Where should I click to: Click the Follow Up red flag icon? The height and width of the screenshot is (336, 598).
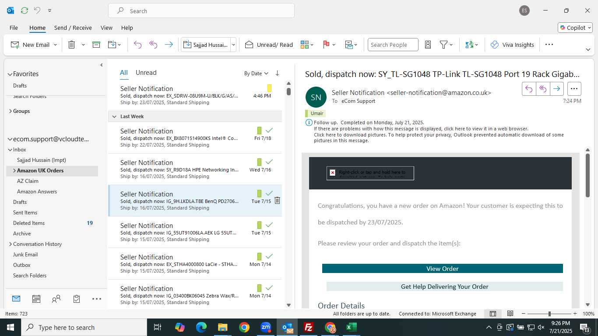326,45
